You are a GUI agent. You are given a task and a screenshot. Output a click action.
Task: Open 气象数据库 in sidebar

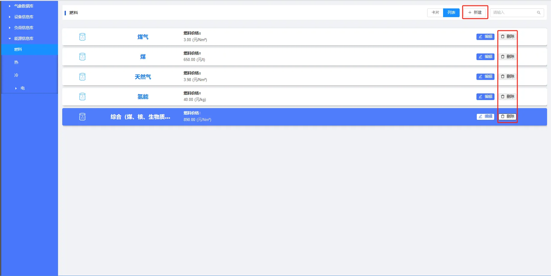pyautogui.click(x=24, y=6)
